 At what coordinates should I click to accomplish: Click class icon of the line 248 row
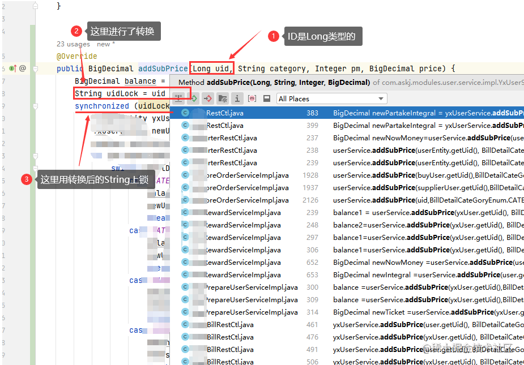pos(185,225)
